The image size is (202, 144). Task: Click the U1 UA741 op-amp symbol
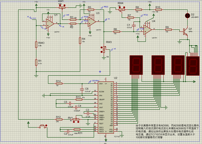(50, 24)
